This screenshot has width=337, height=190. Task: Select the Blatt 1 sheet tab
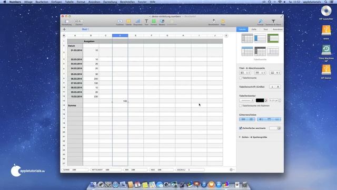[85, 30]
